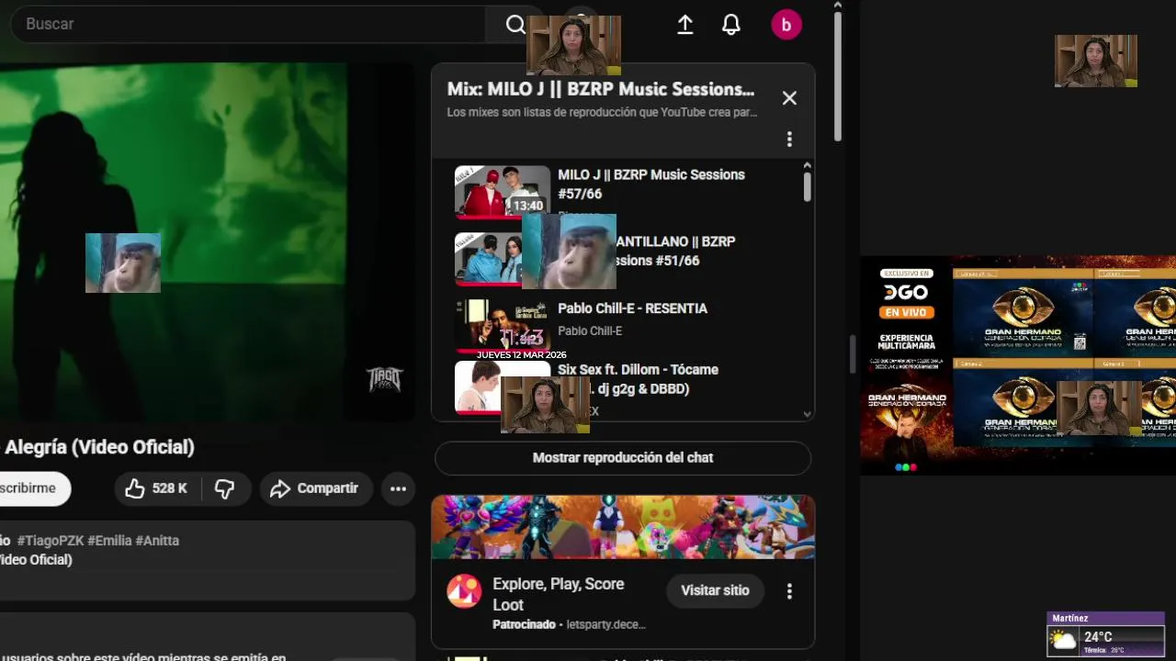
Task: Open the Mix playlist options menu
Action: pyautogui.click(x=789, y=140)
